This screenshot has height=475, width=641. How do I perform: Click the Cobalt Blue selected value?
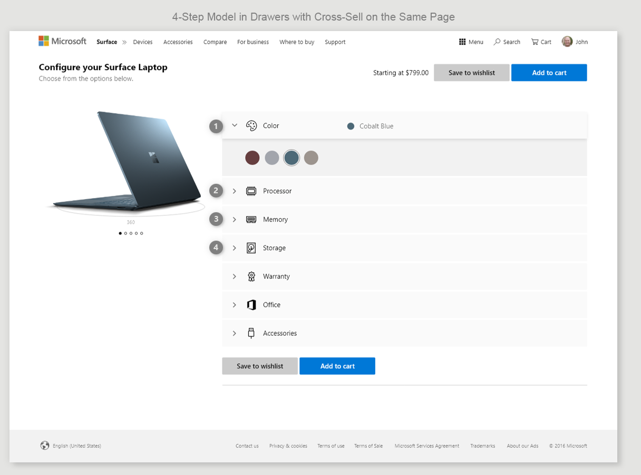click(376, 126)
